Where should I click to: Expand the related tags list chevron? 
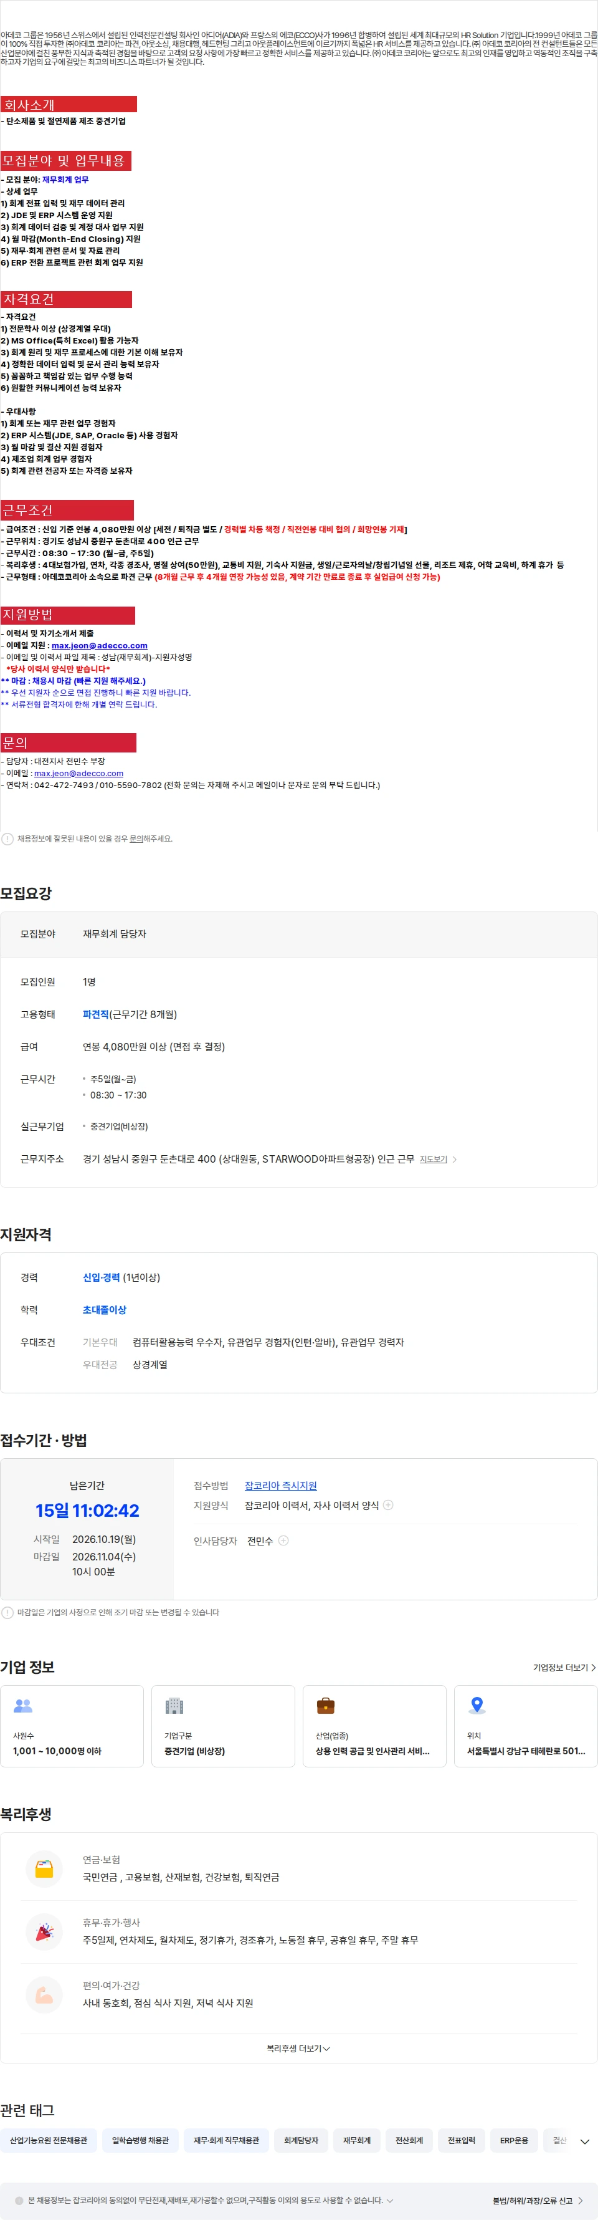tap(585, 2141)
